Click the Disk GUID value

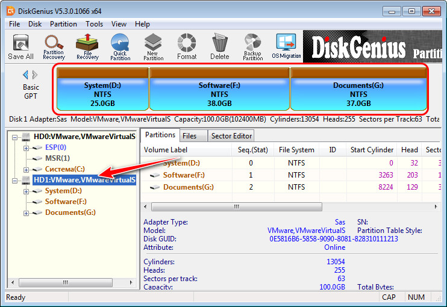click(334, 238)
